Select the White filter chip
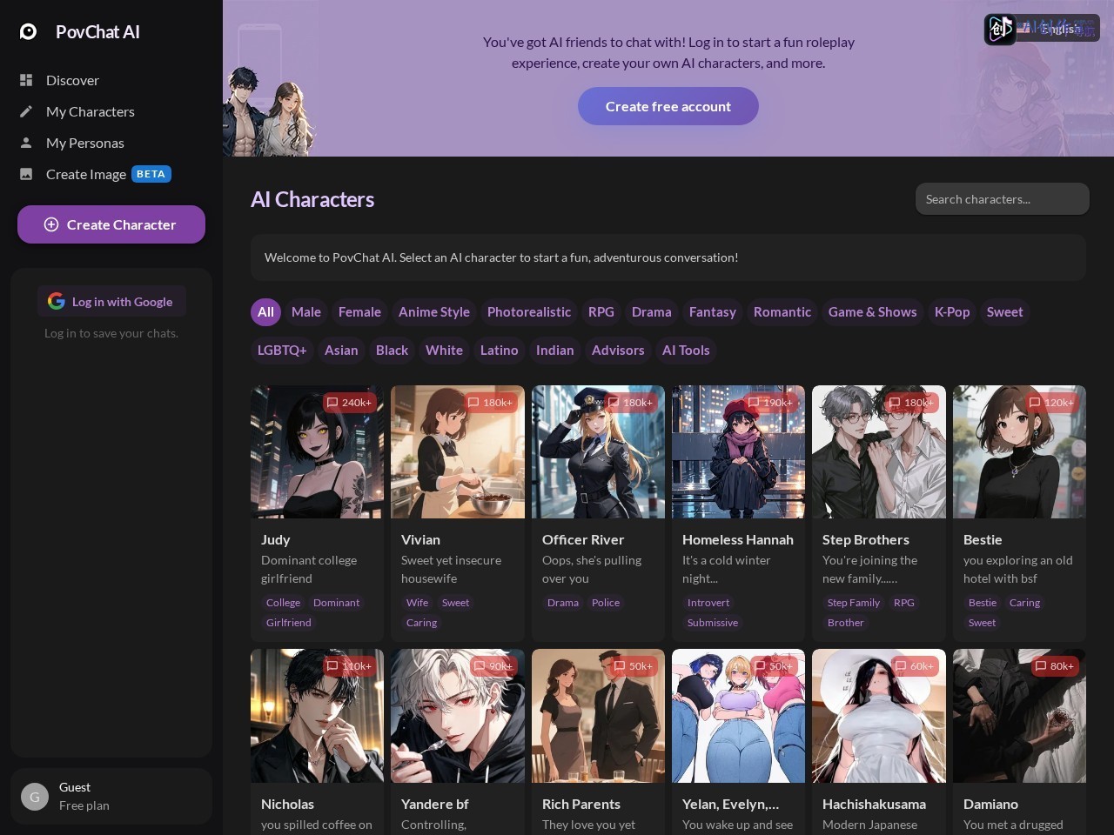 pos(444,350)
